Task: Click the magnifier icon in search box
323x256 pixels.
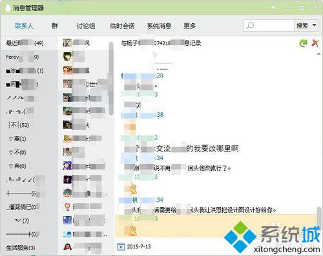Action: 250,26
